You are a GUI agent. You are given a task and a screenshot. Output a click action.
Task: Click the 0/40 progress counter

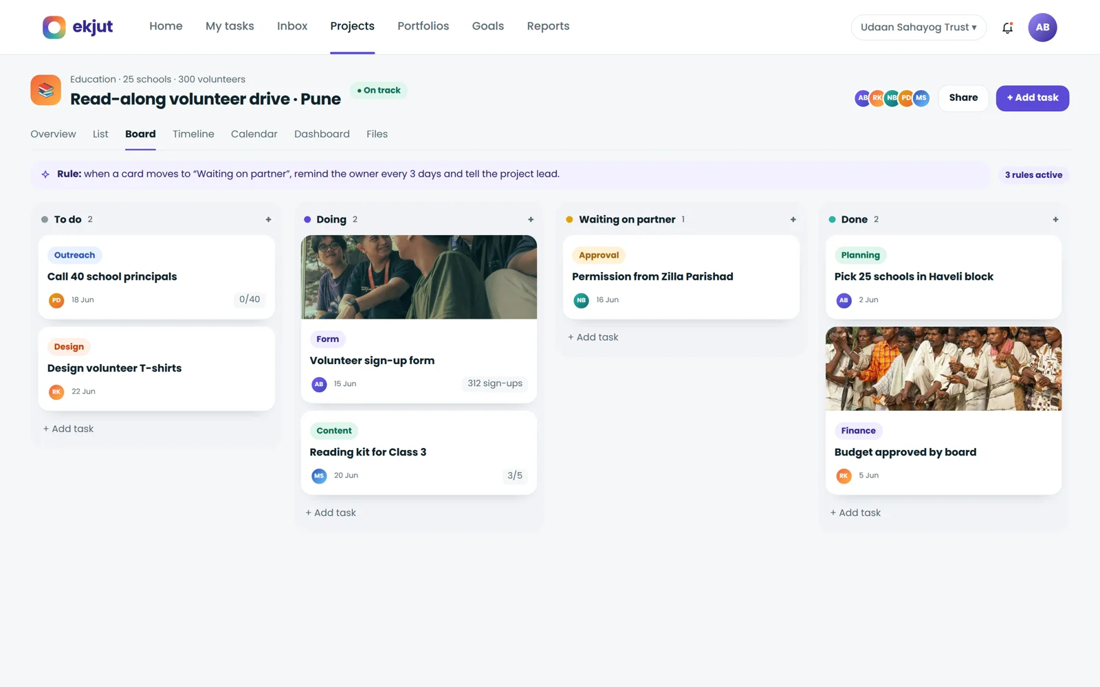250,300
